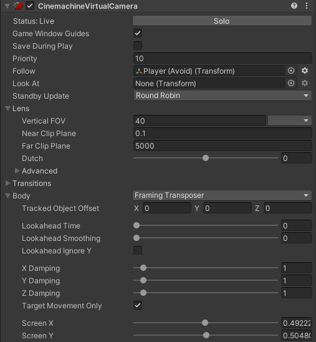The image size is (316, 342).
Task: Open the Vertical FOV presets dropdown
Action: pyautogui.click(x=290, y=120)
